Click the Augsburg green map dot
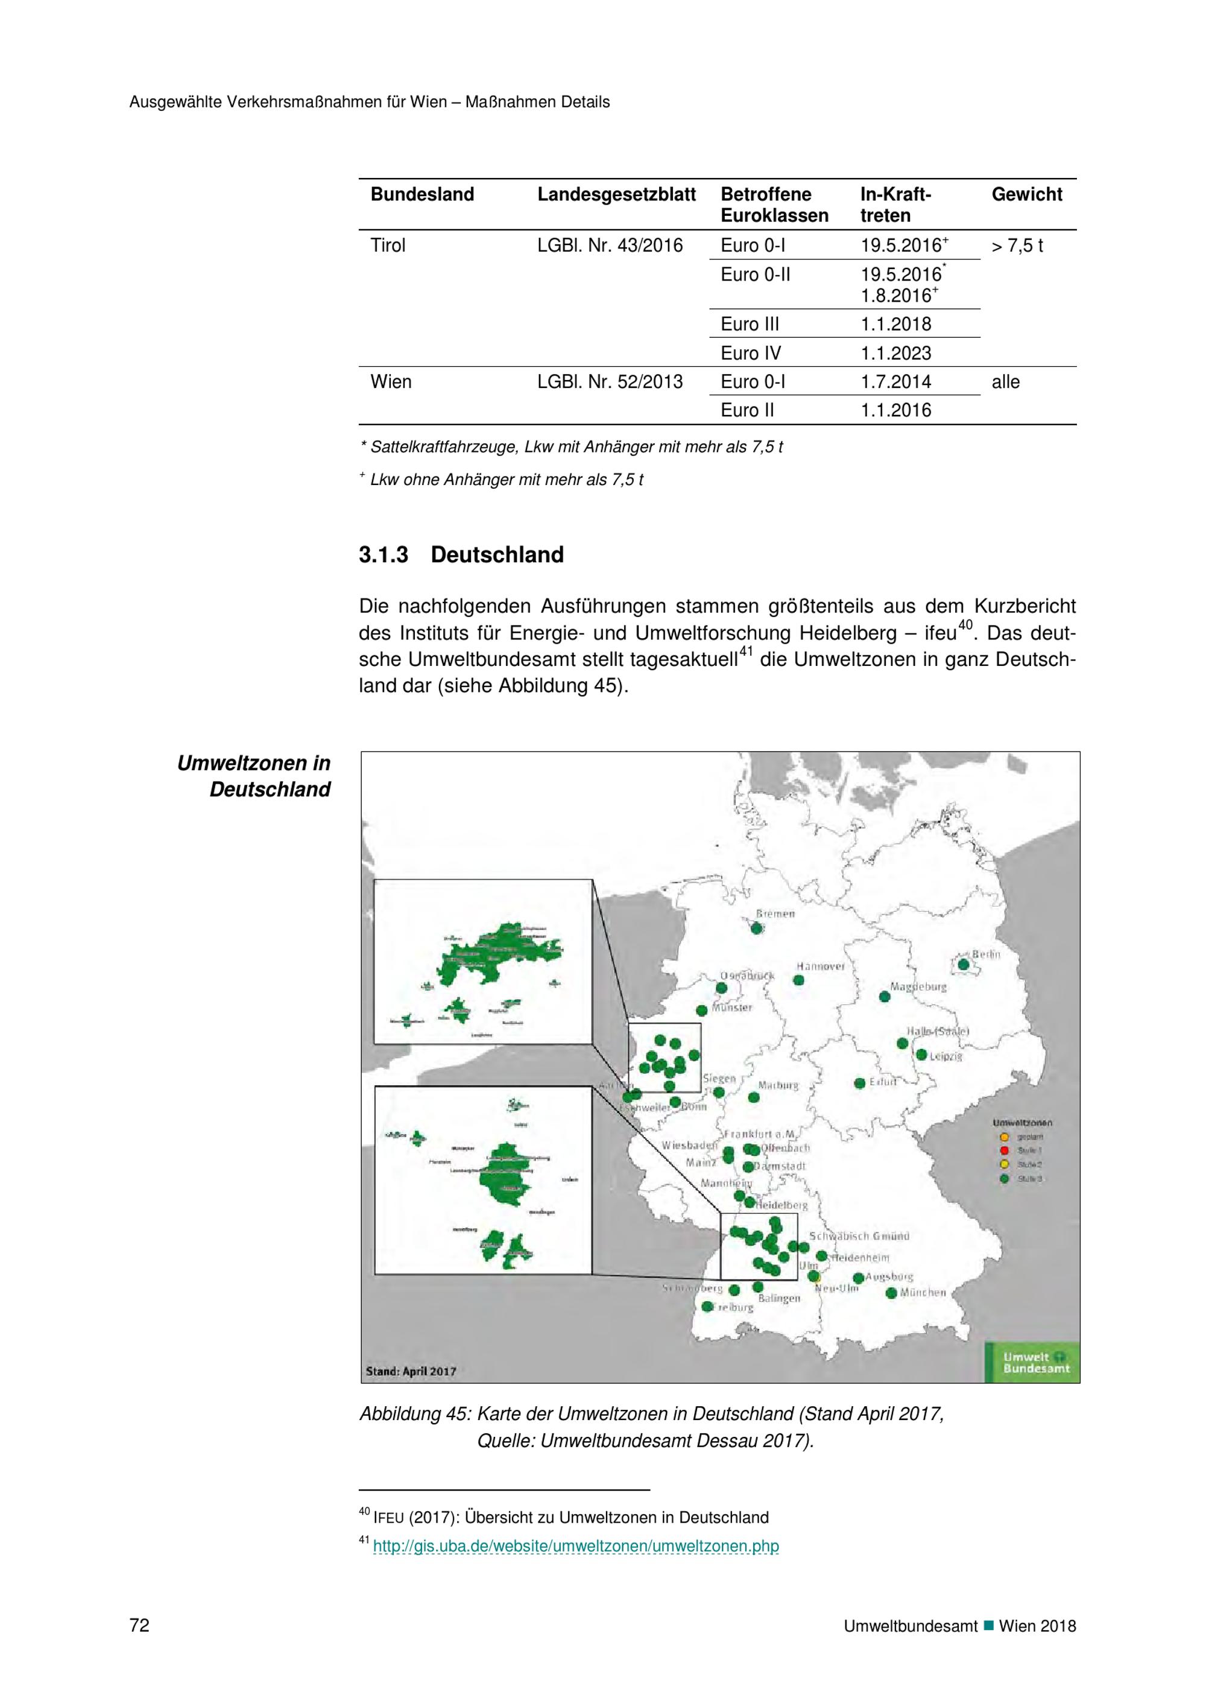The image size is (1206, 1706). pyautogui.click(x=859, y=1278)
